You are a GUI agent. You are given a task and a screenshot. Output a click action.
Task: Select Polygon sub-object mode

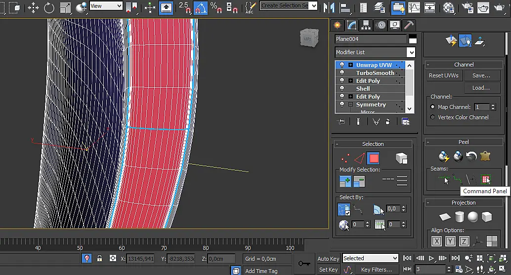click(x=374, y=158)
